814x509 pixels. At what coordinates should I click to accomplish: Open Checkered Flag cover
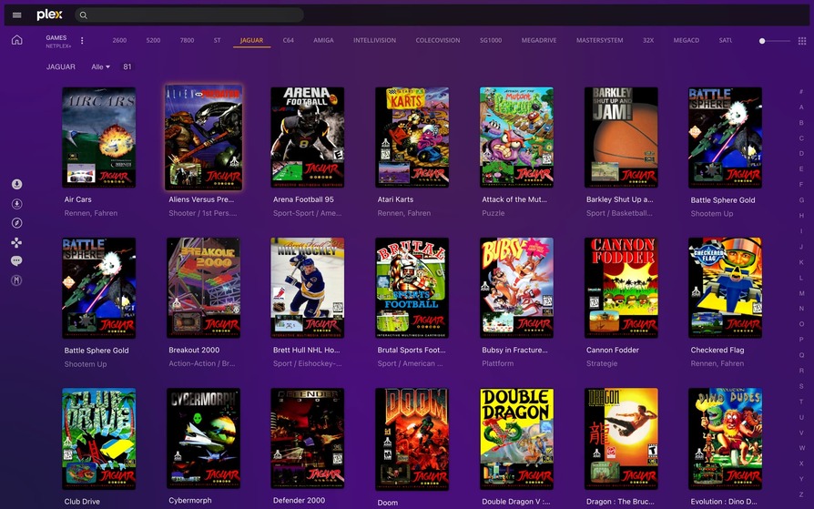(x=726, y=288)
